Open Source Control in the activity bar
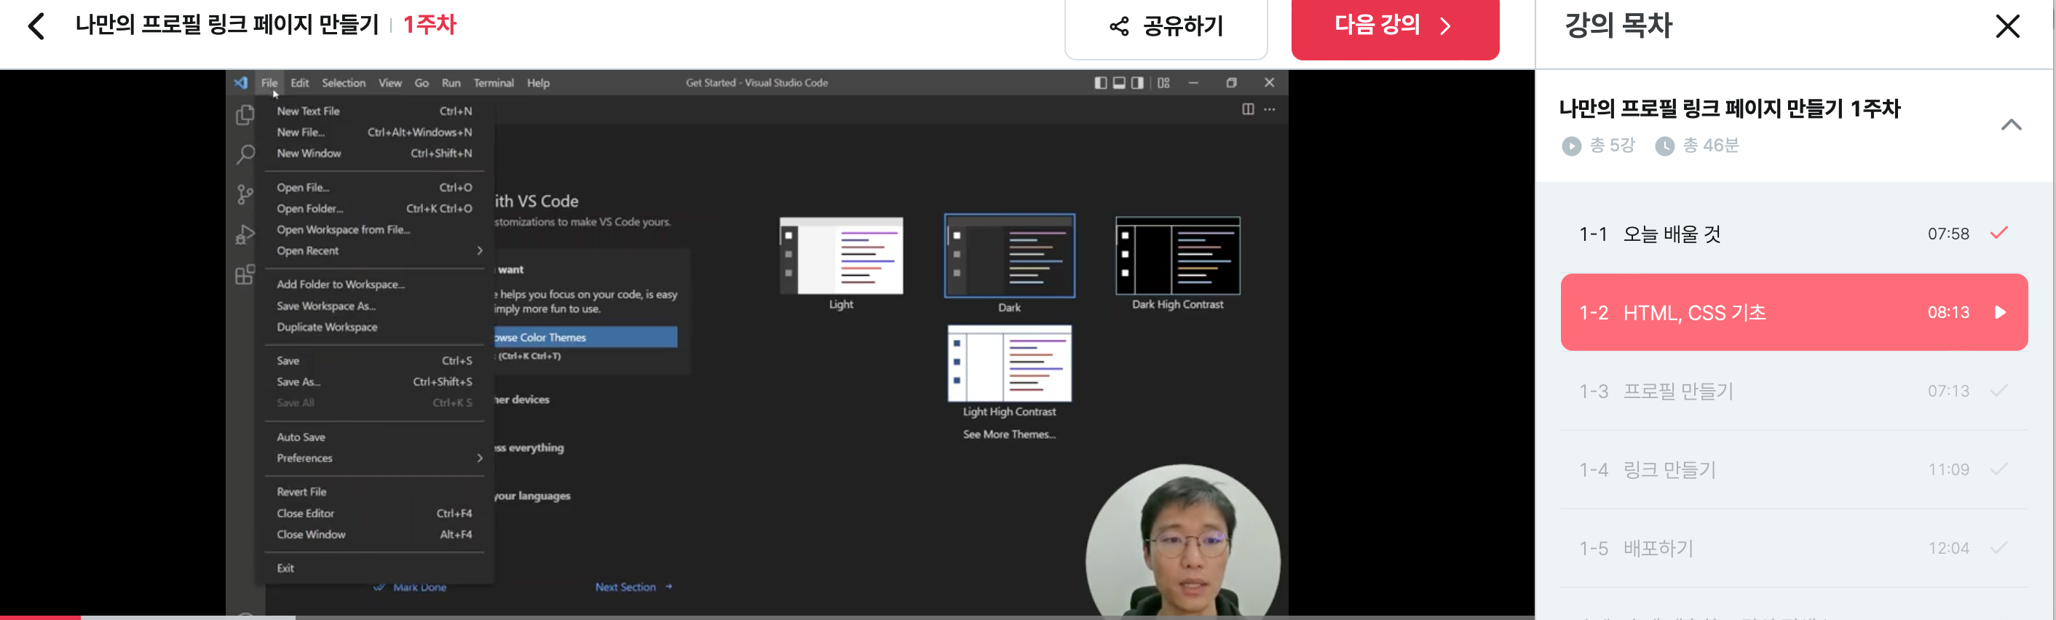The image size is (2056, 620). pos(245,194)
